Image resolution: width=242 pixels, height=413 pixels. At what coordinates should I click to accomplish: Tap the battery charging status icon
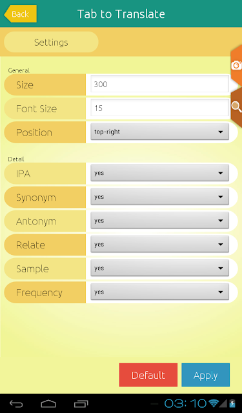click(x=232, y=403)
